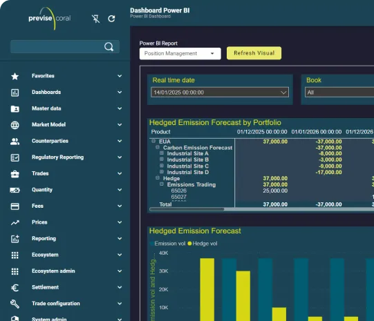Open the Real time date dropdown

coord(220,93)
